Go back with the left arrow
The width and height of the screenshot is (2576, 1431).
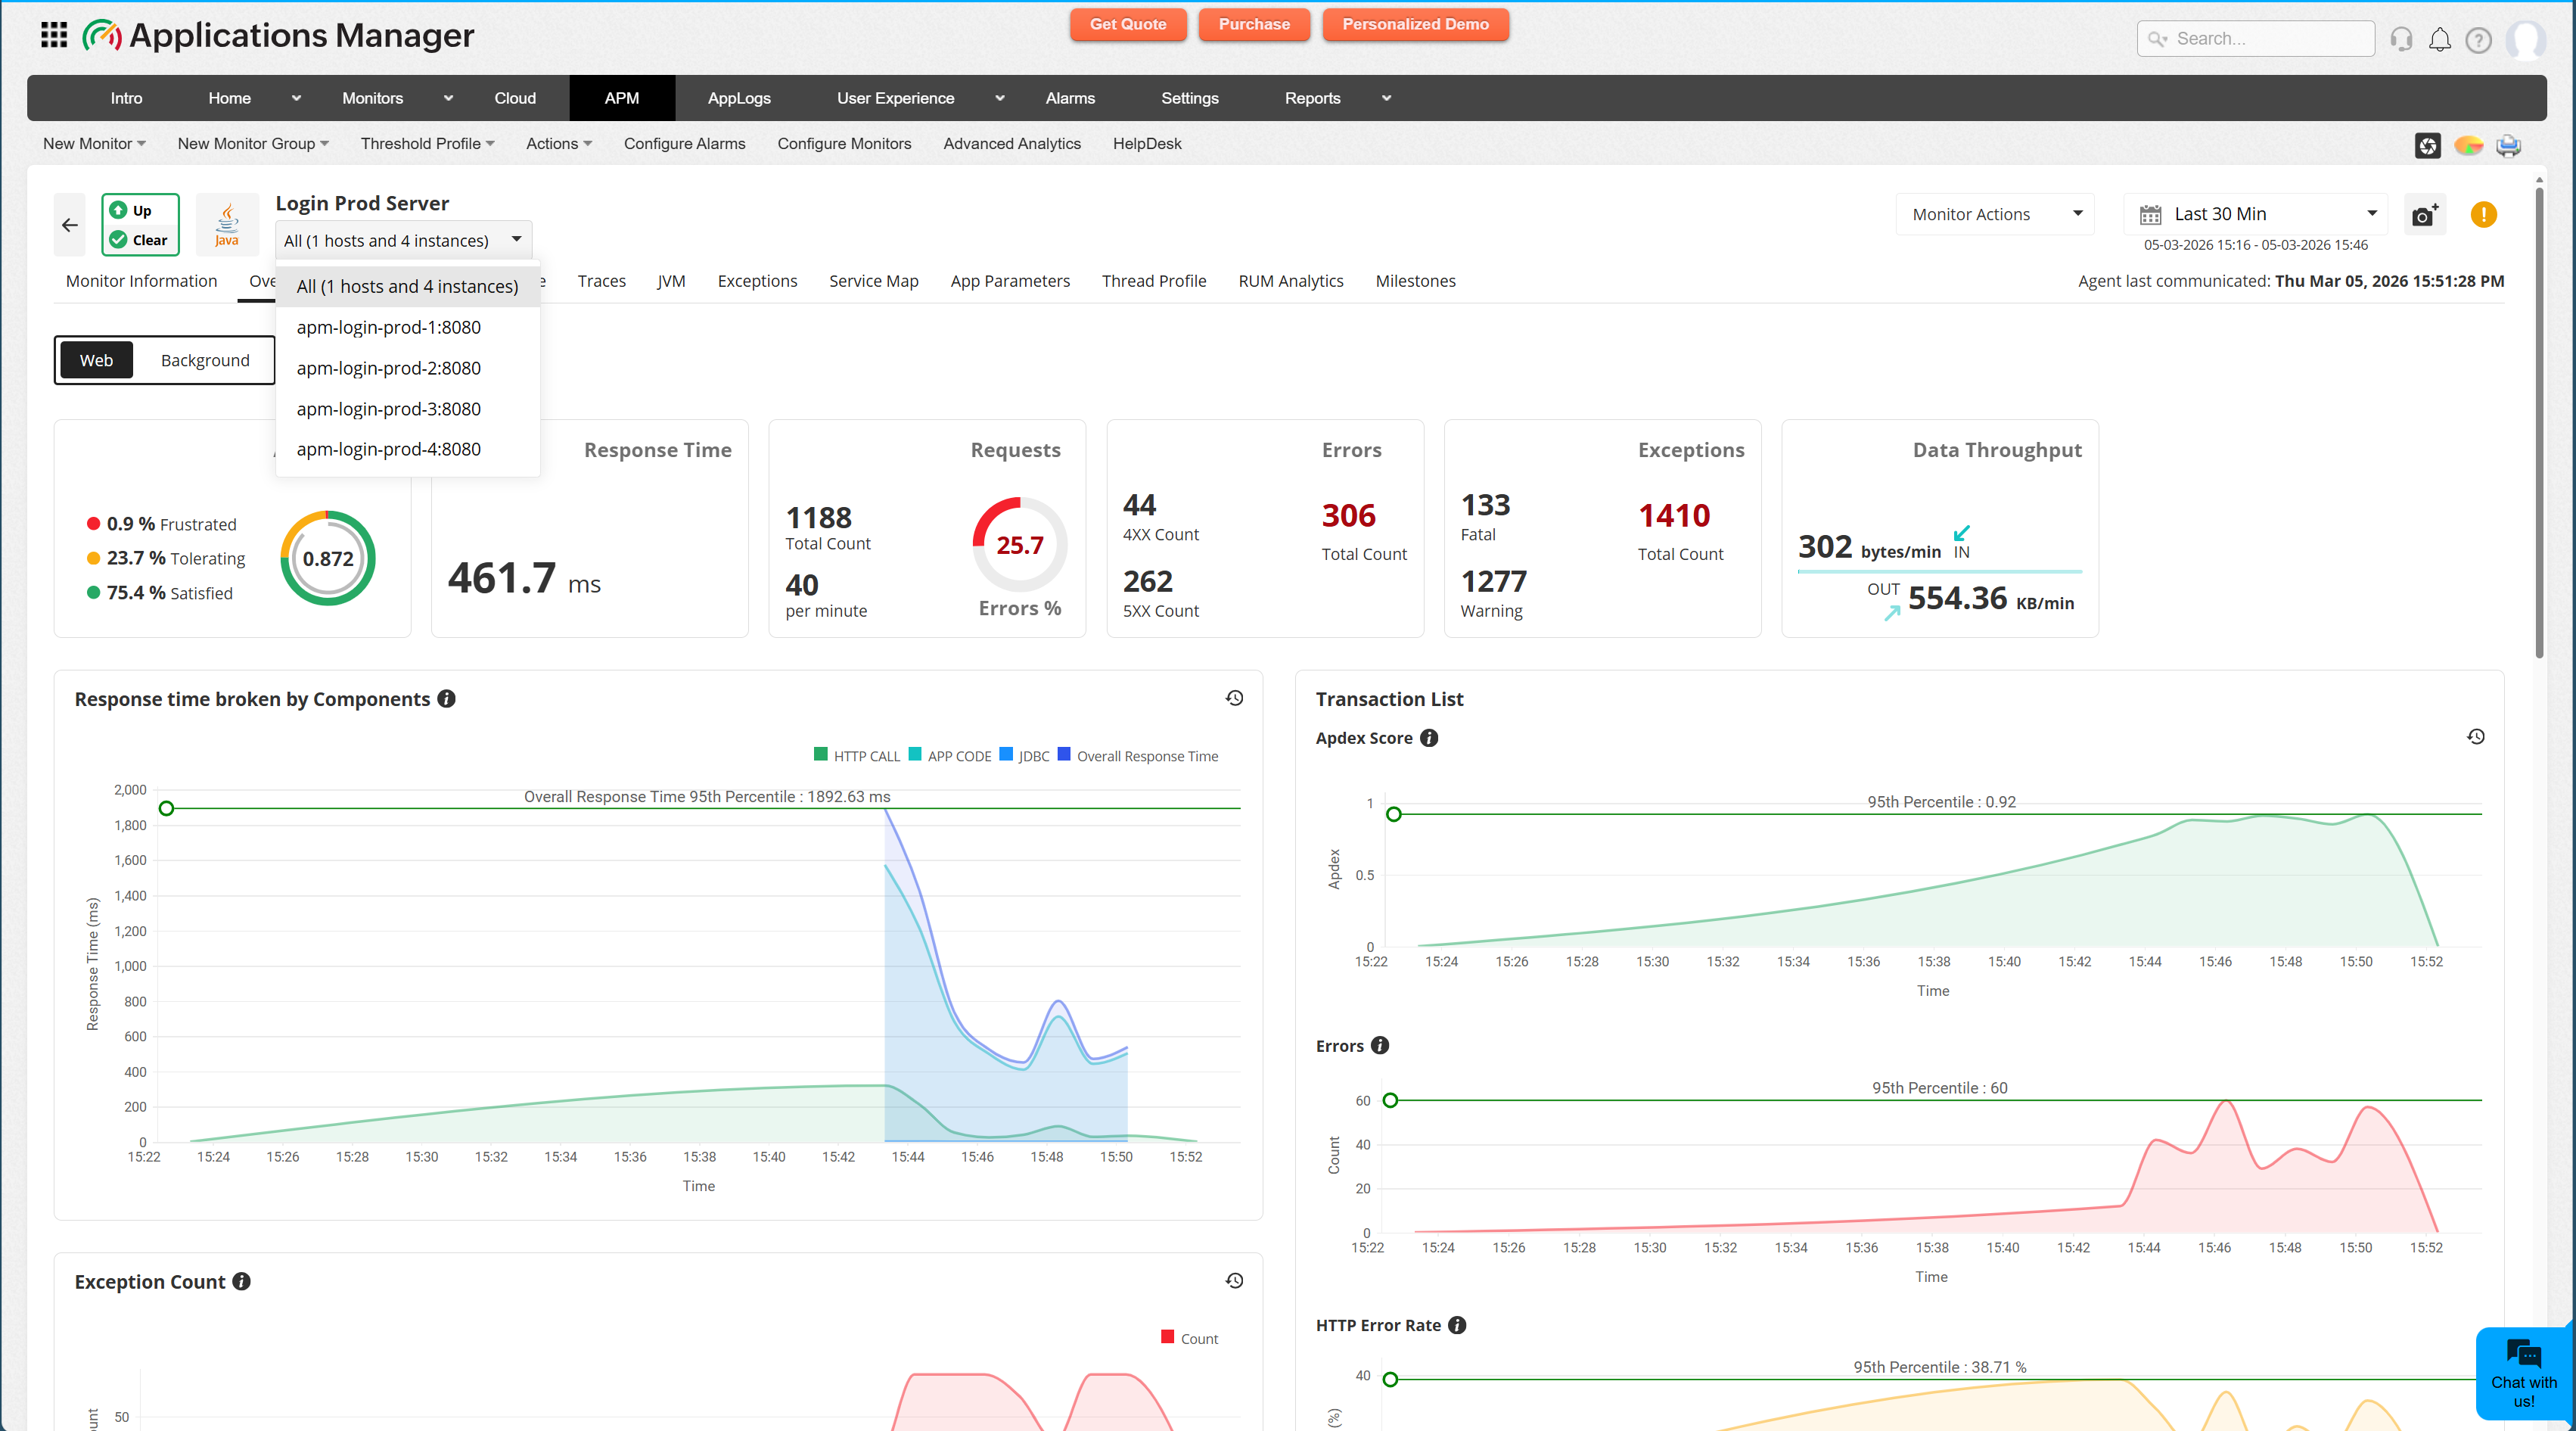click(x=70, y=225)
